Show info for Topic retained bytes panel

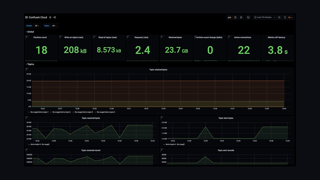(x=26, y=69)
